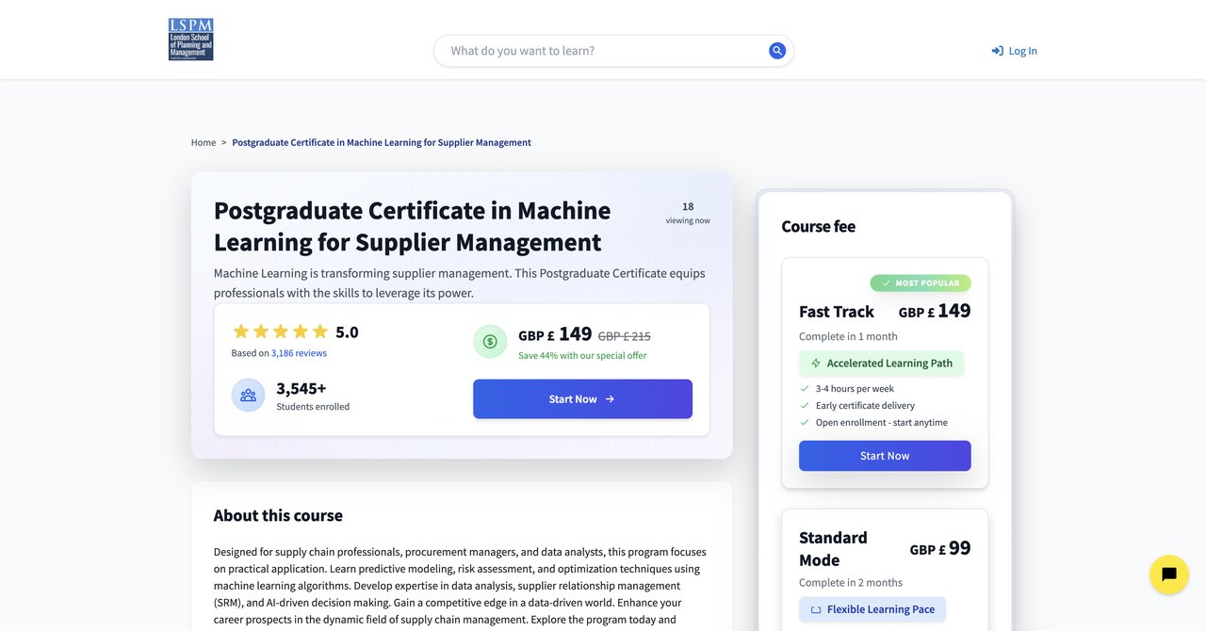1206x631 pixels.
Task: Click the main course title heading
Action: pos(412,226)
